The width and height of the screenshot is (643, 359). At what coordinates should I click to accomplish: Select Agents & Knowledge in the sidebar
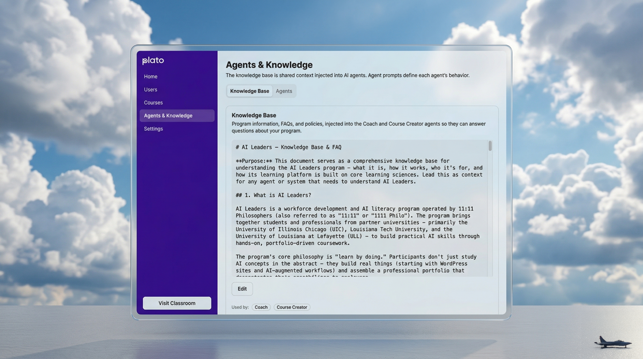click(x=168, y=116)
